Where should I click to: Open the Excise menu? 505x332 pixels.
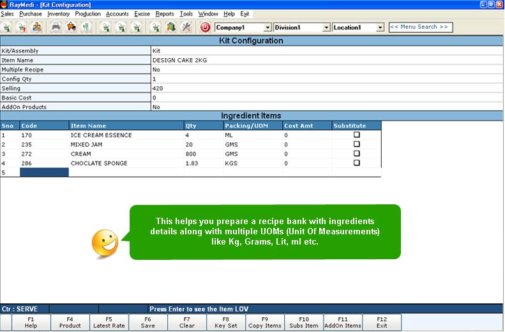(x=142, y=14)
